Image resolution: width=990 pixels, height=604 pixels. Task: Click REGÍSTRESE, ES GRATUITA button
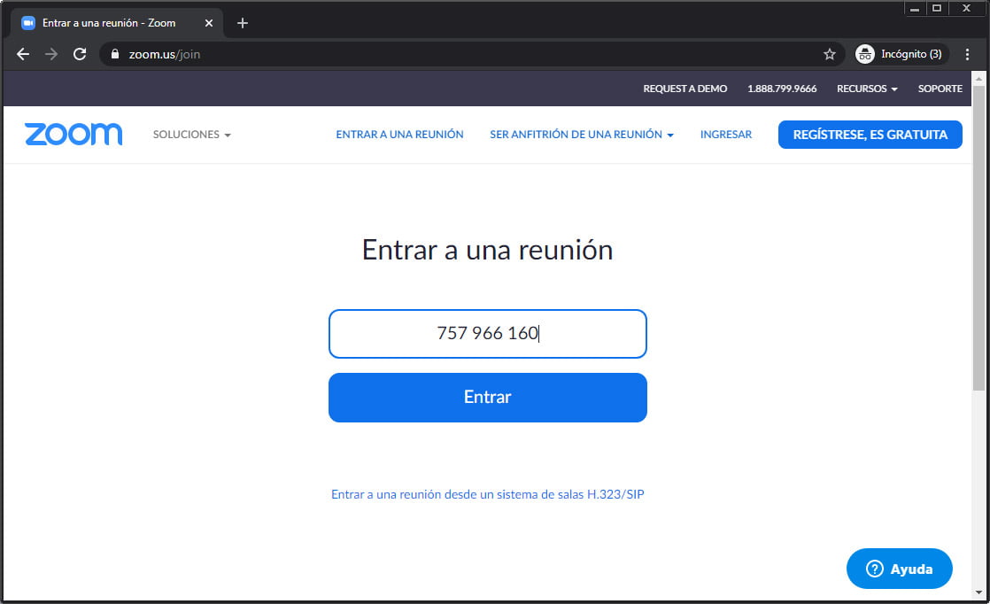870,135
